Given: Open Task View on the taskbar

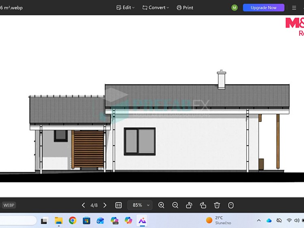Looking at the screenshot, I should coord(44,221).
